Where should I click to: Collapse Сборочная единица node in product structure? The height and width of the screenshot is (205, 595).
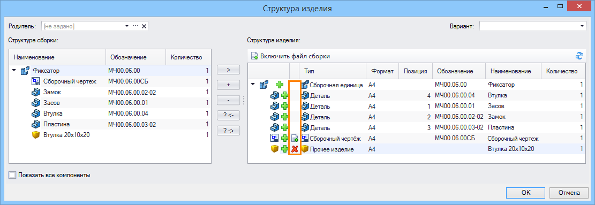253,85
